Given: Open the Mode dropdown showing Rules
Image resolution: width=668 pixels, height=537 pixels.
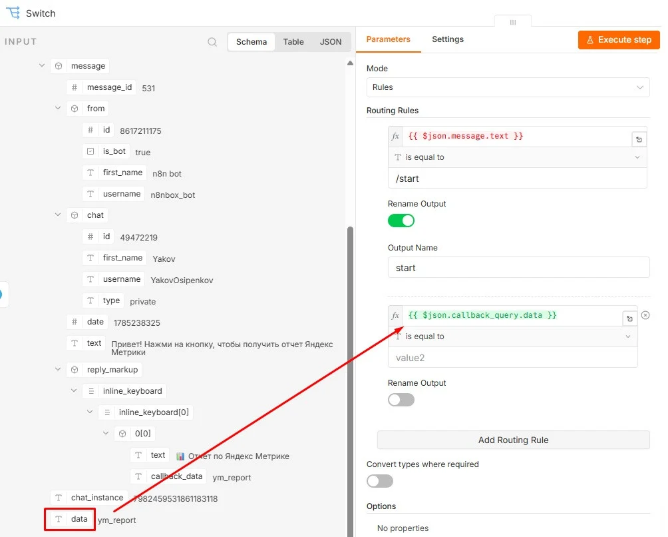Looking at the screenshot, I should [x=508, y=87].
